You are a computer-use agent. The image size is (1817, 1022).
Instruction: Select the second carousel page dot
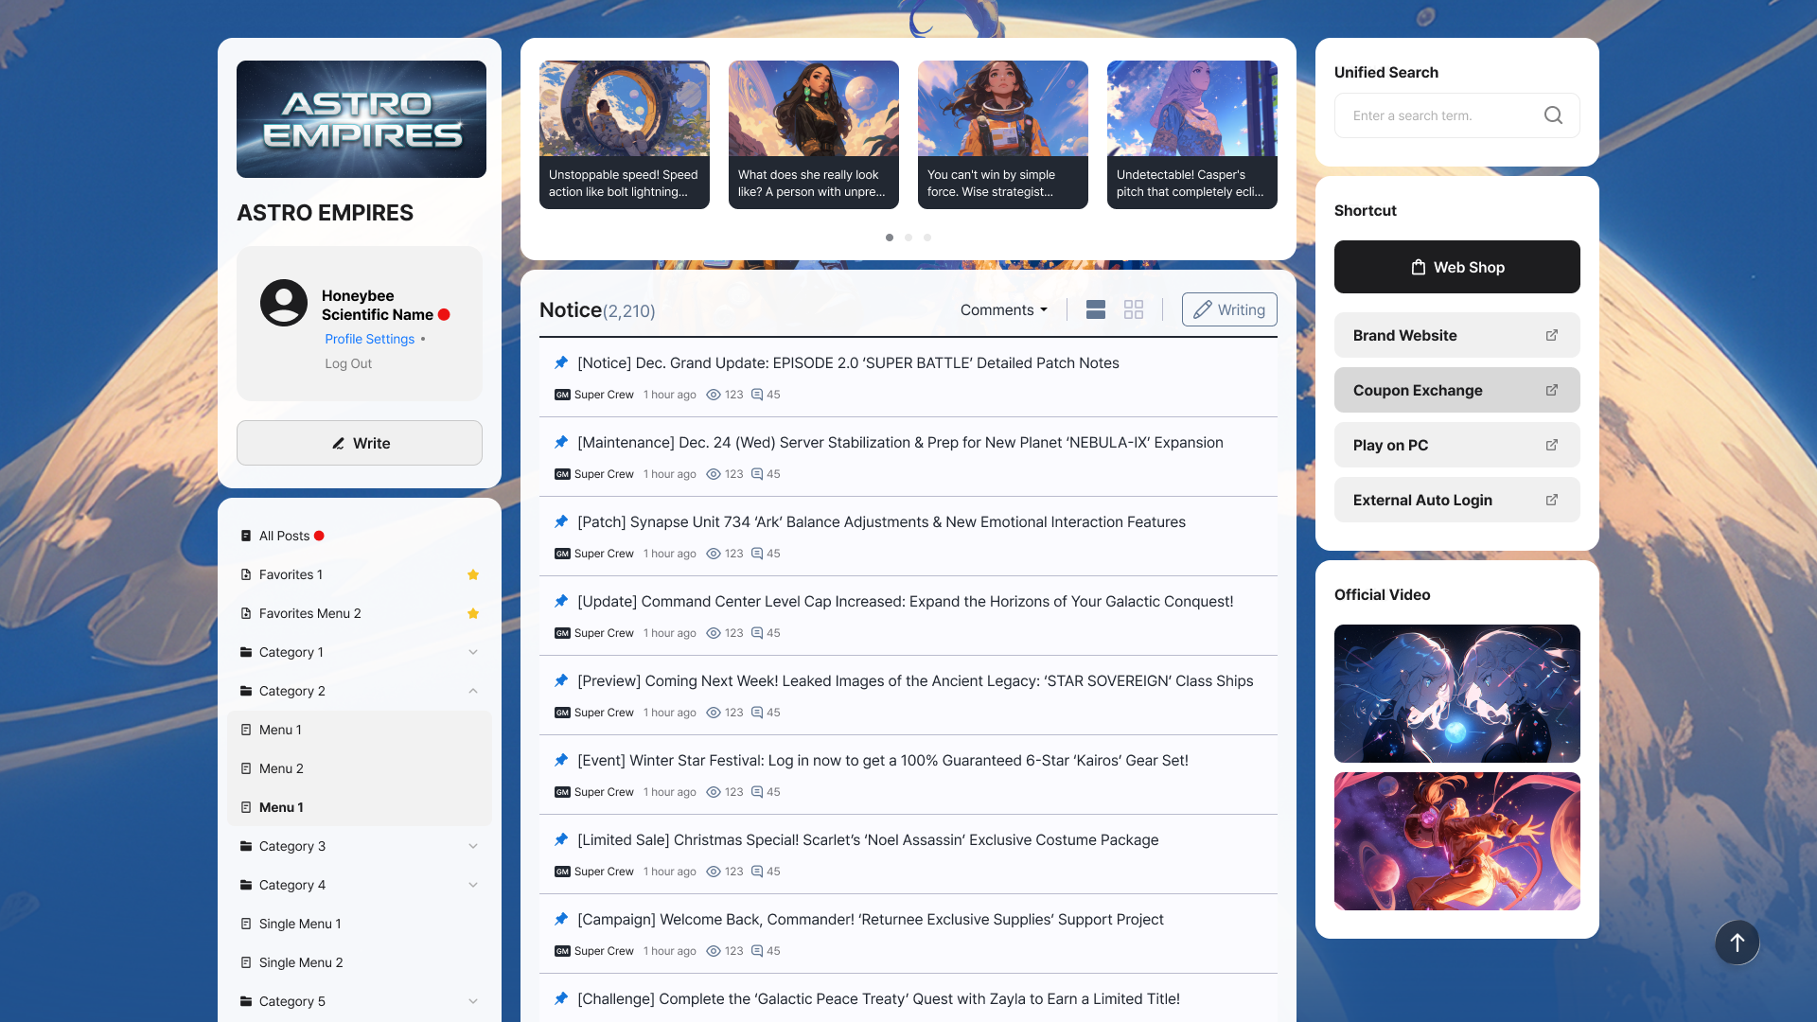(908, 238)
